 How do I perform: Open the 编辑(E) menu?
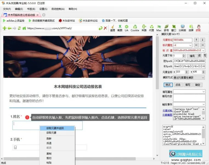point(19,9)
